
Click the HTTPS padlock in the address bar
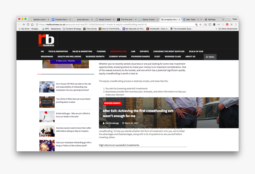tap(37, 24)
